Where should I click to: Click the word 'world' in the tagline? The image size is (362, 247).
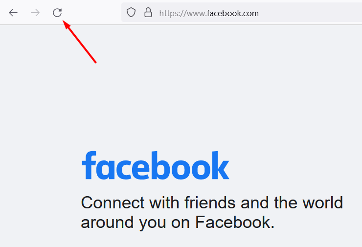tap(322, 202)
